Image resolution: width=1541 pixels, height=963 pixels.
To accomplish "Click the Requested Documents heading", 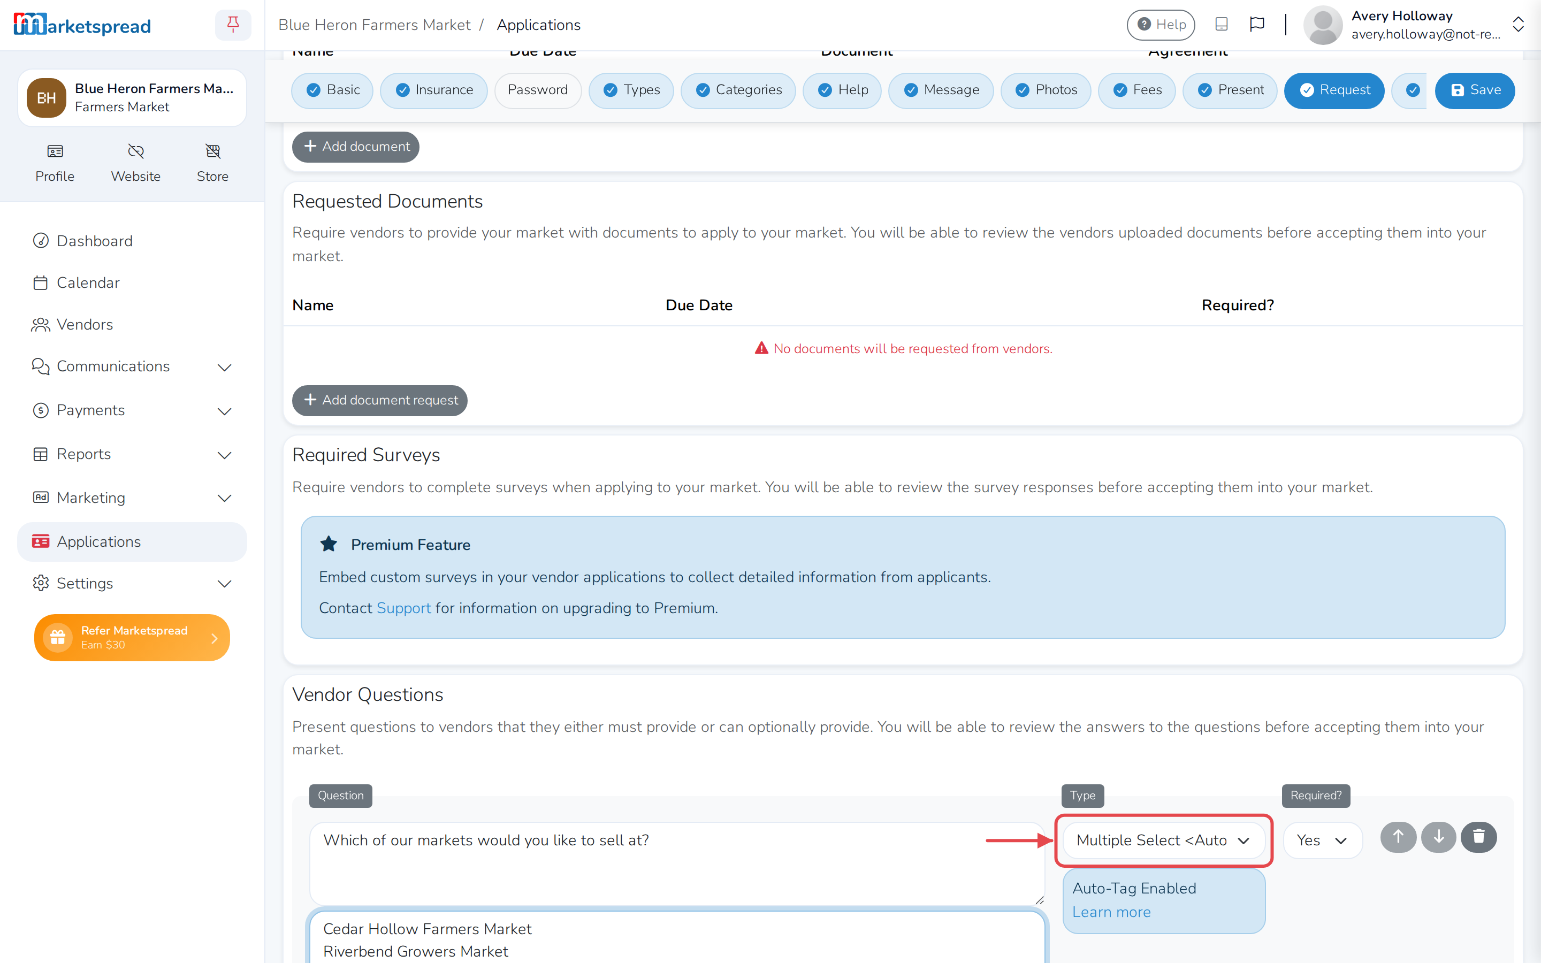I will pyautogui.click(x=387, y=201).
